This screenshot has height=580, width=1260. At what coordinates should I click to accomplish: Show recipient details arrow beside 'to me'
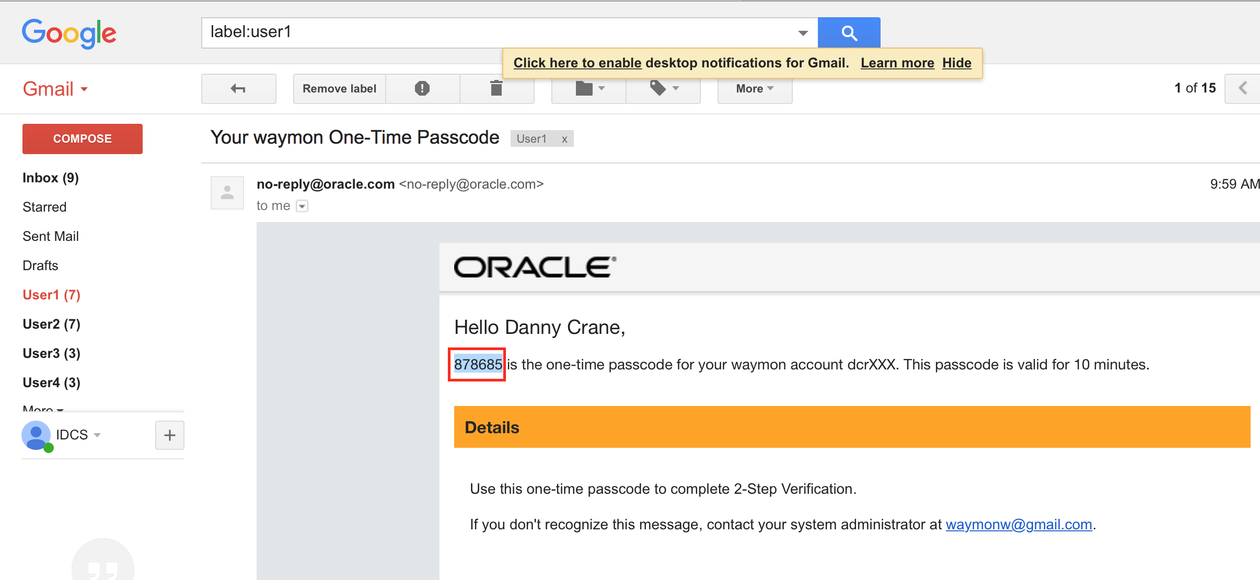click(x=302, y=206)
